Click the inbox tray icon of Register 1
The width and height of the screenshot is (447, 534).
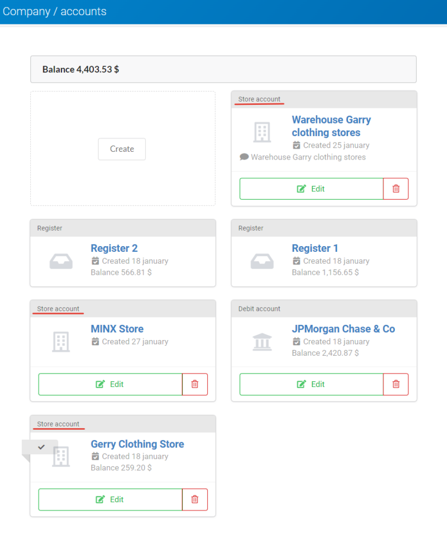click(x=262, y=261)
